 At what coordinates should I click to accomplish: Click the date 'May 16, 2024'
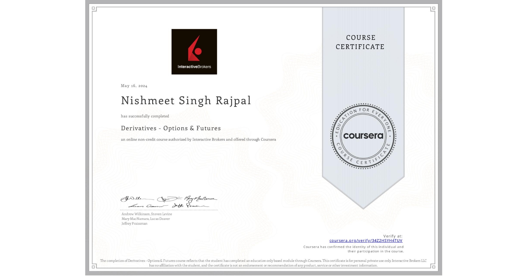134,86
